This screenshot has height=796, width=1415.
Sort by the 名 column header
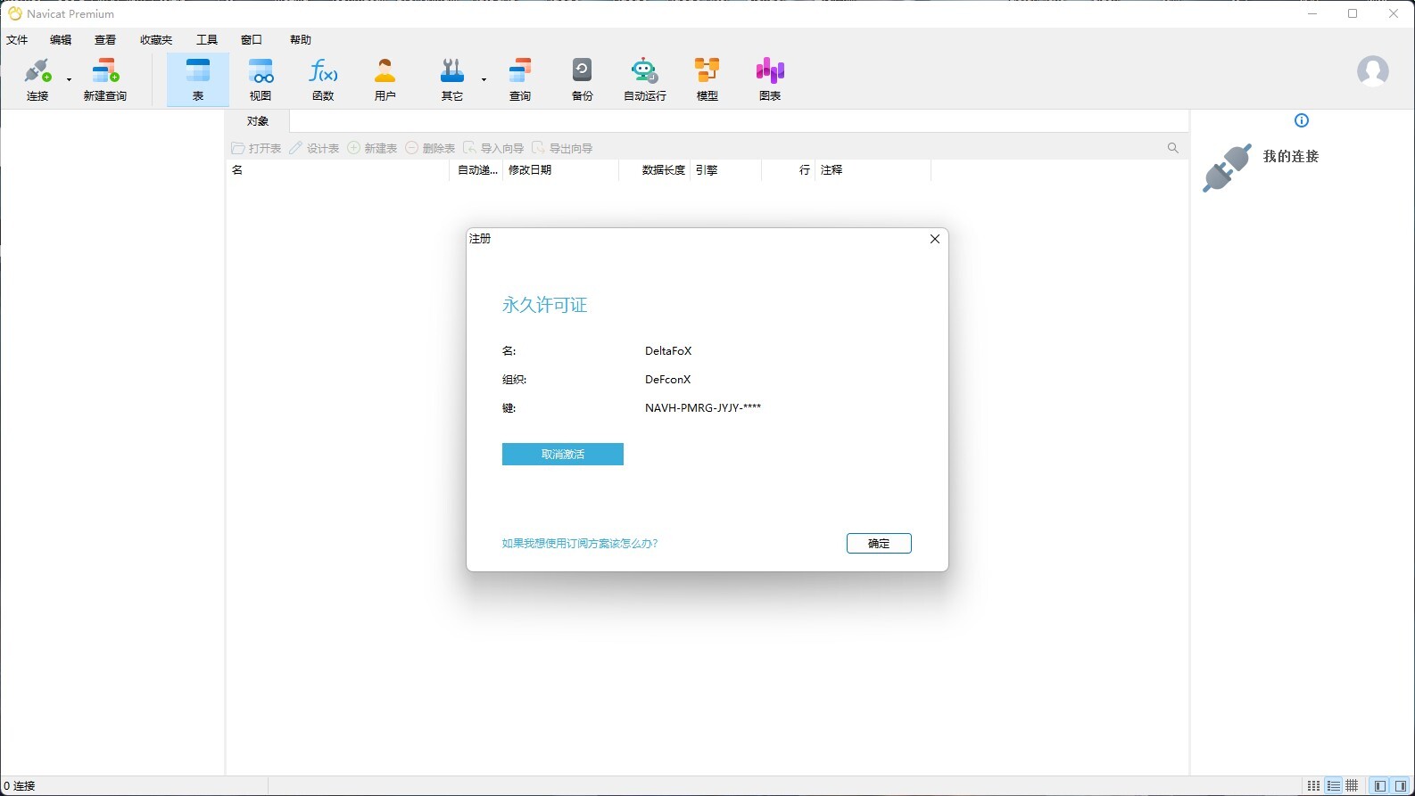(339, 170)
